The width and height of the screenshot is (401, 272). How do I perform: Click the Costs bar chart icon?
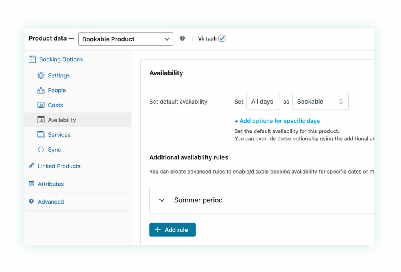(41, 105)
